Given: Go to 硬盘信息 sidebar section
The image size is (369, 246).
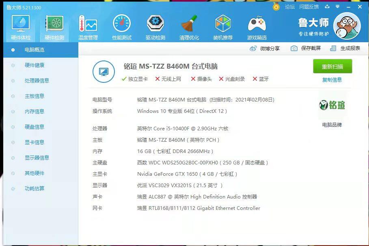Looking at the screenshot, I should [x=34, y=127].
